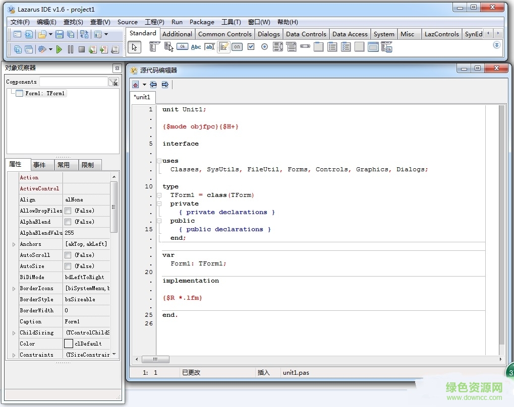Select the TButton component icon

pos(182,47)
